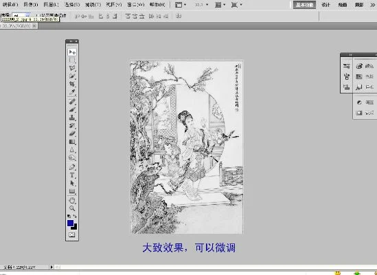
Task: Open the 调整 adjustments panel
Action: pos(365,102)
